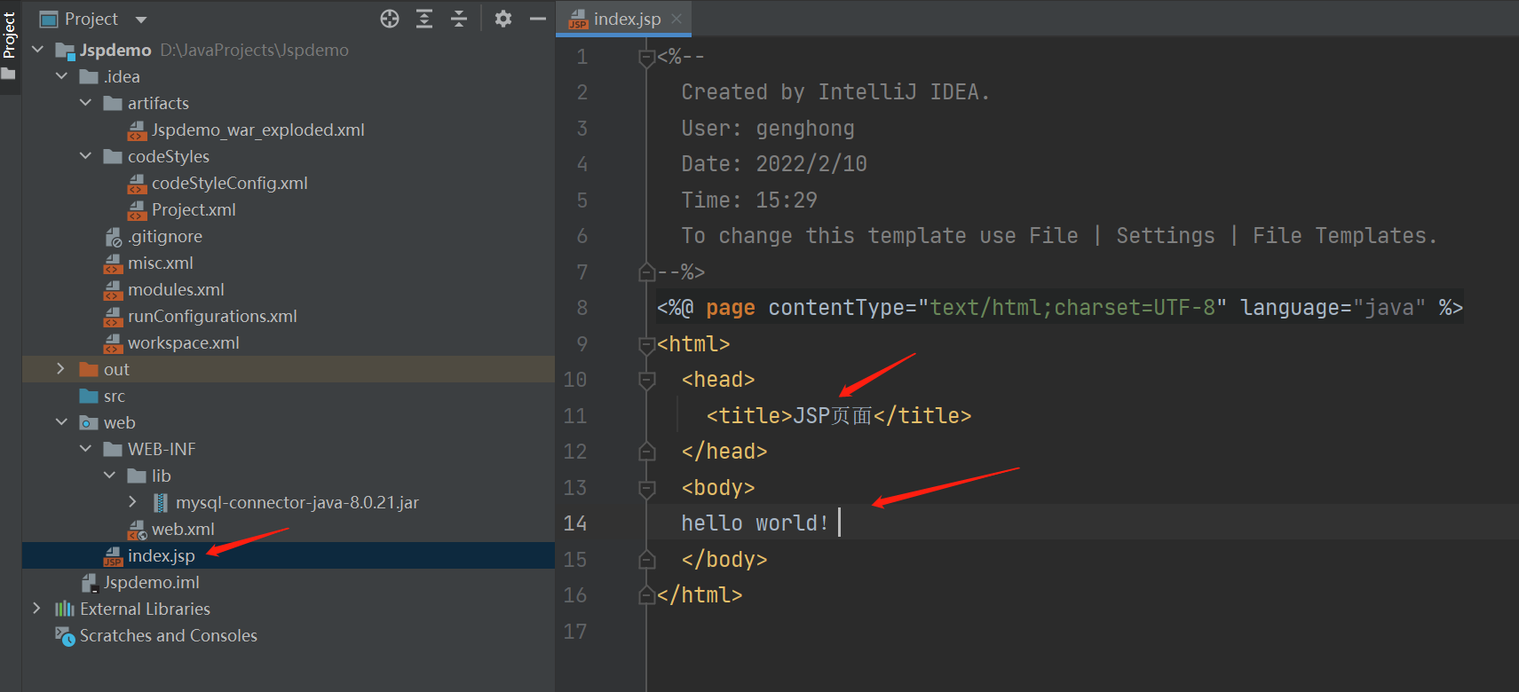
Task: Select the .gitignore file
Action: point(165,236)
